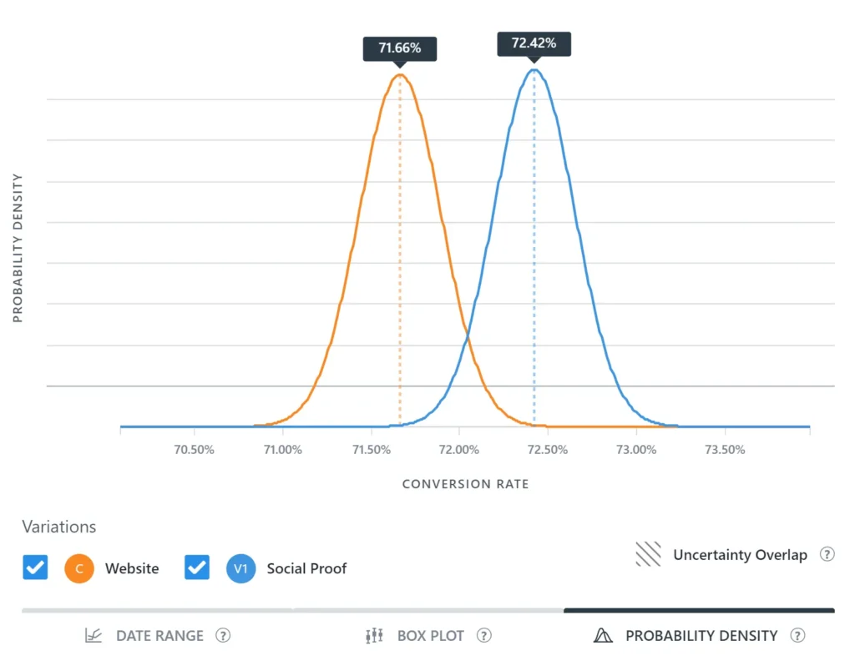This screenshot has height=666, width=855.
Task: Uncheck the Website variation checkbox
Action: click(x=35, y=568)
